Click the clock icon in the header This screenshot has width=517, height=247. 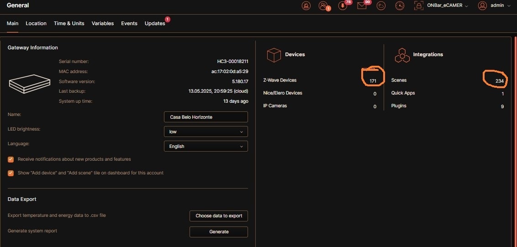400,5
